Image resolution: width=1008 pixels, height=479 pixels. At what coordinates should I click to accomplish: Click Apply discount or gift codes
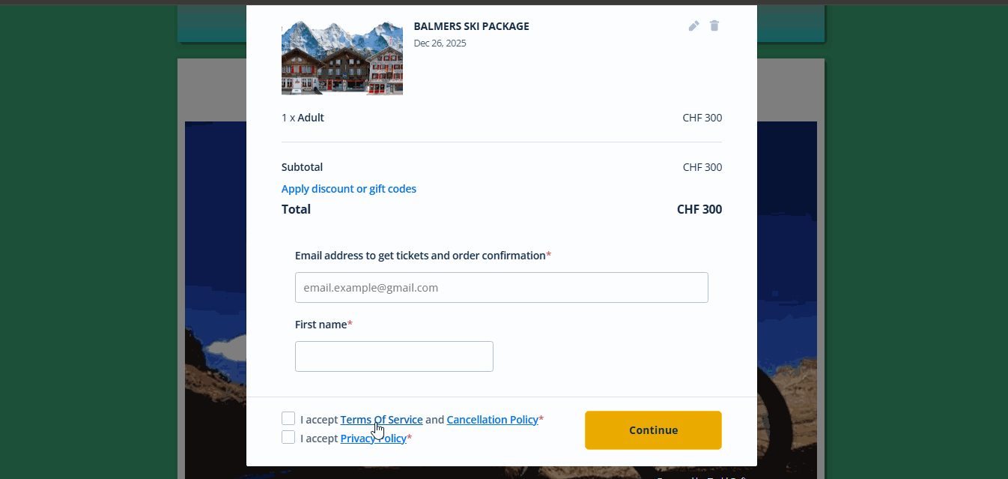coord(349,189)
